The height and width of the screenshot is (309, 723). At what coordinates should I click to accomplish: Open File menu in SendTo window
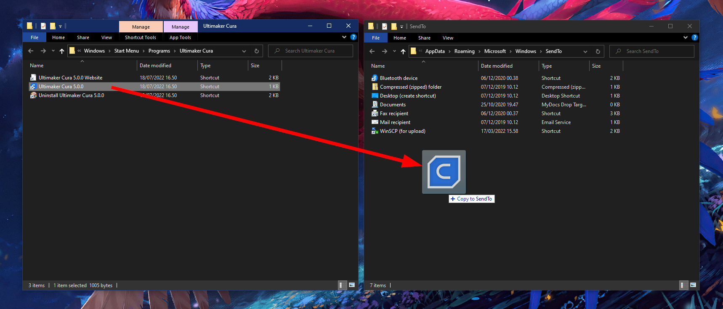(376, 38)
